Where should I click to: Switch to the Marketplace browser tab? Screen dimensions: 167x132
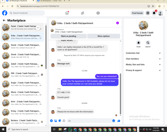(51, 1)
